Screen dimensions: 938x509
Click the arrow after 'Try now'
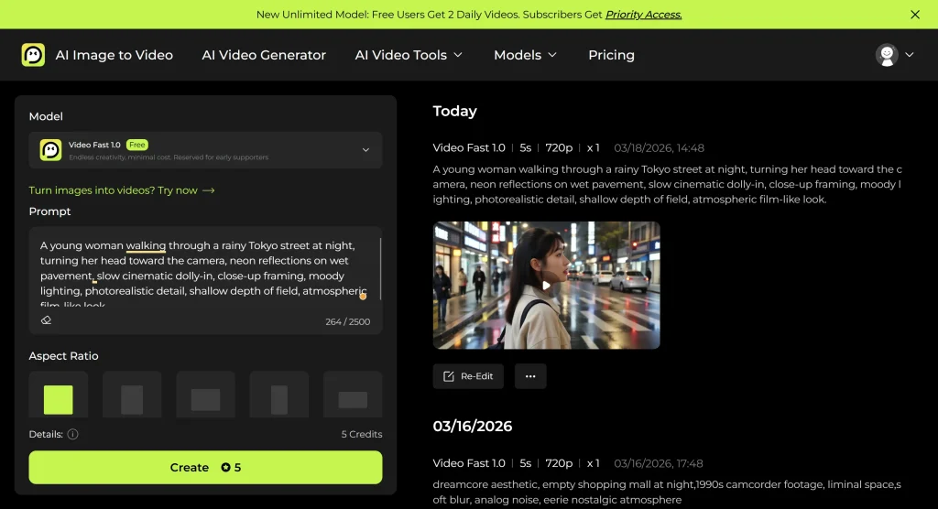208,190
